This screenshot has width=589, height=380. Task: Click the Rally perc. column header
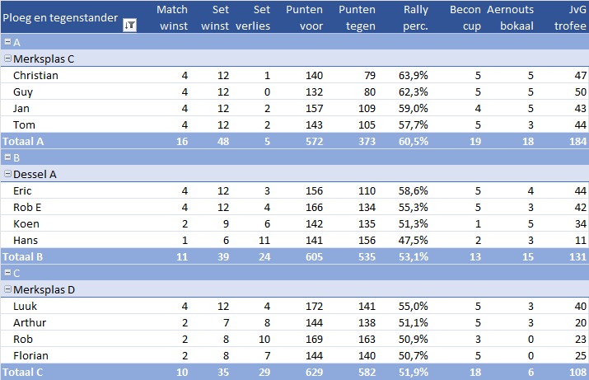(410, 17)
